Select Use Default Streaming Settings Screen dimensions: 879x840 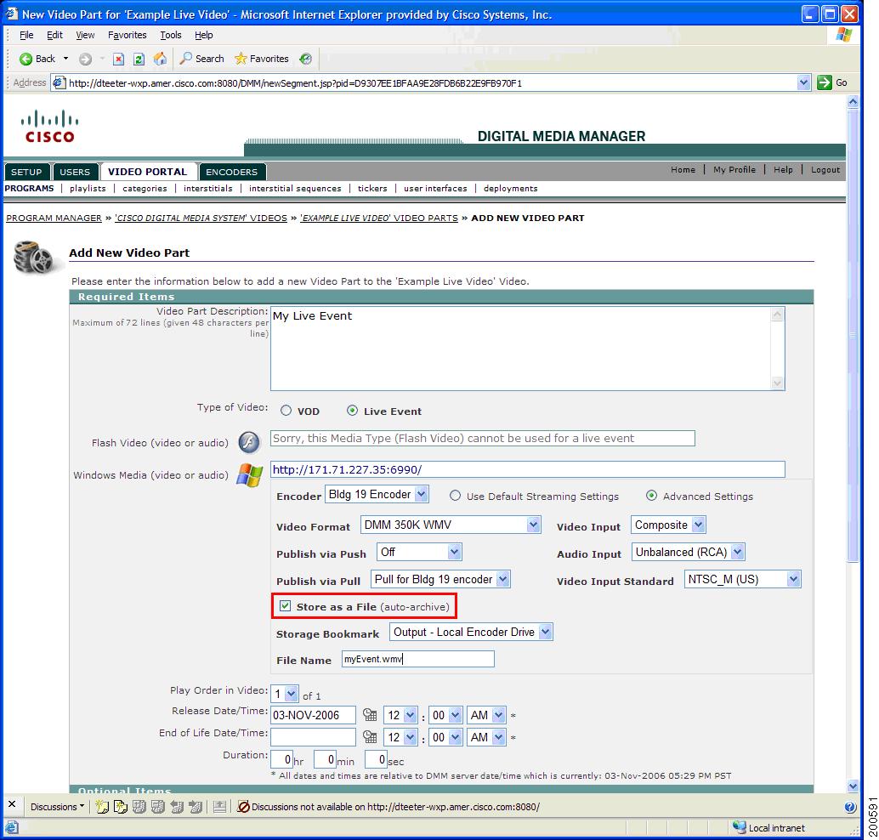[456, 497]
